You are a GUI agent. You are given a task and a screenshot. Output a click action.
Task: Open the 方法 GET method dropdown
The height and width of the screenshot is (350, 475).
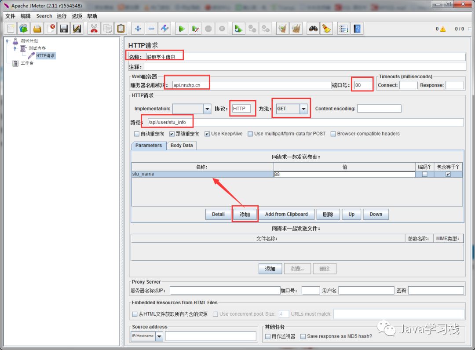303,109
